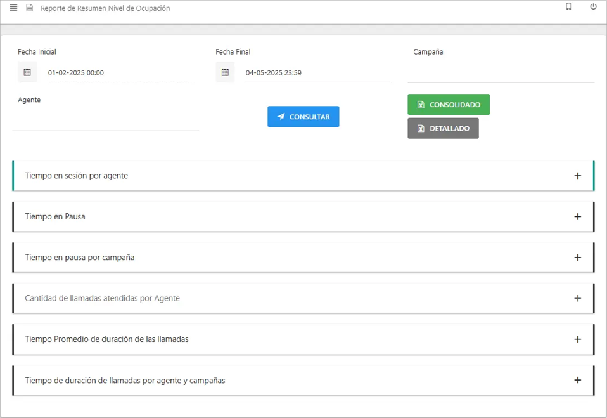Open the Fecha Inicial calendar picker

point(27,72)
